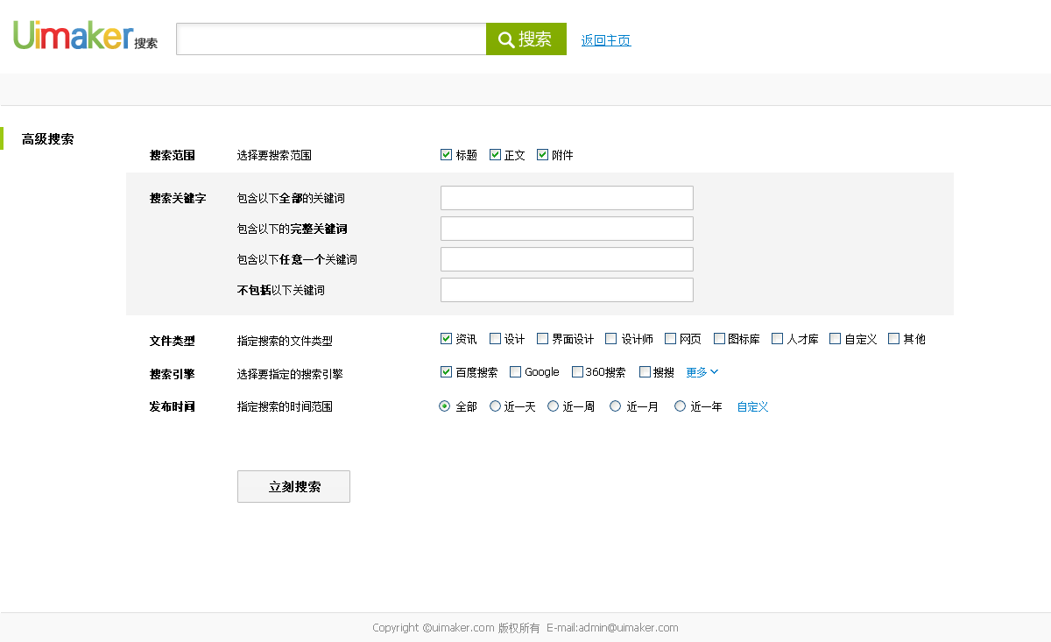Choose the 近一年 radio button

[x=681, y=406]
